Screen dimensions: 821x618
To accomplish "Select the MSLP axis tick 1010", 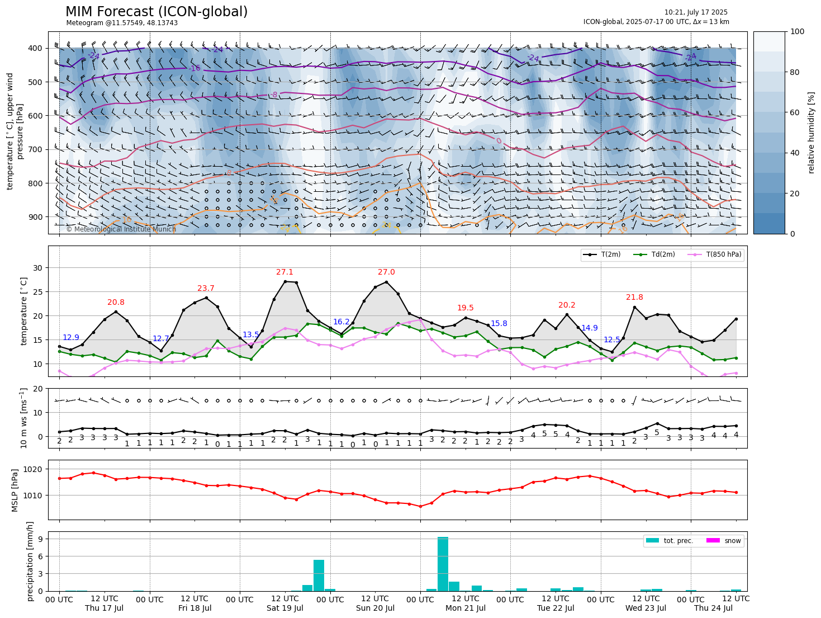I will [34, 496].
